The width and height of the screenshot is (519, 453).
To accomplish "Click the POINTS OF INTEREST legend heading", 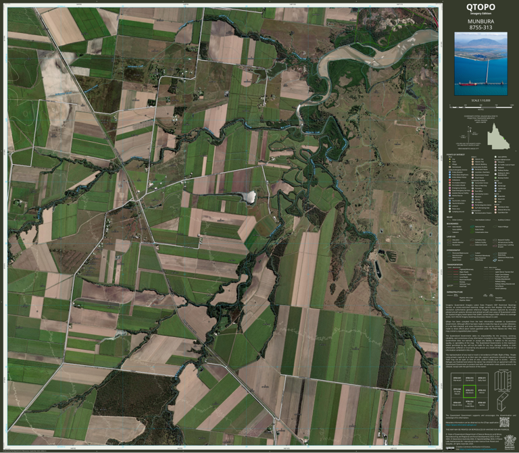I will [455, 155].
